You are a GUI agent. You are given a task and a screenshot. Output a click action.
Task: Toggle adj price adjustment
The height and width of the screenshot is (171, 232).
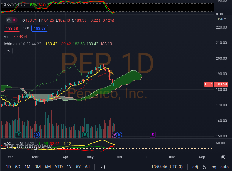(x=195, y=167)
